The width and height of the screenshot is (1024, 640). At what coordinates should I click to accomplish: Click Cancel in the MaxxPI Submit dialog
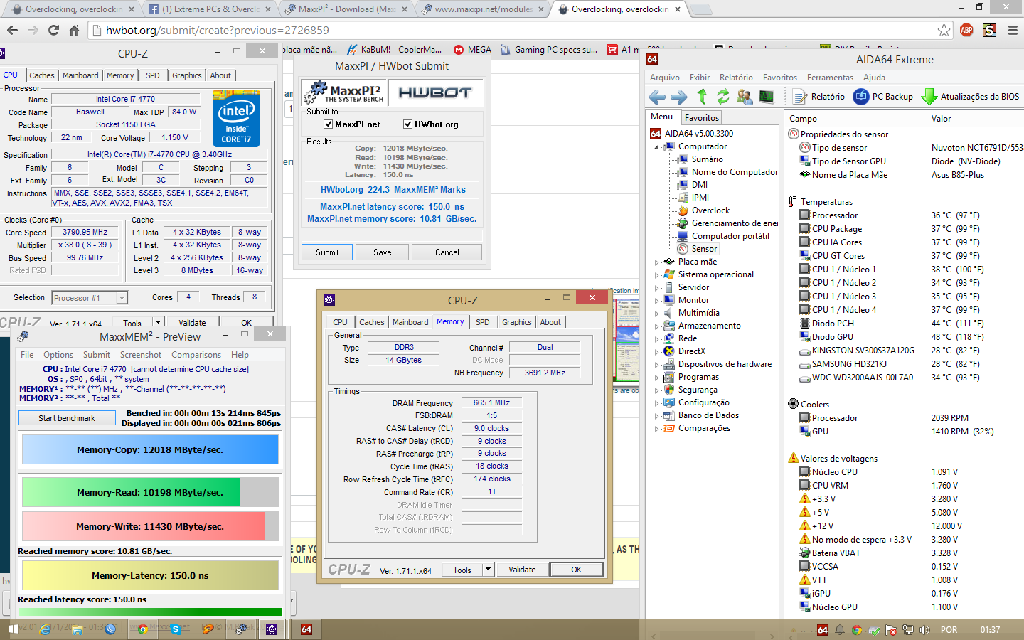point(447,252)
